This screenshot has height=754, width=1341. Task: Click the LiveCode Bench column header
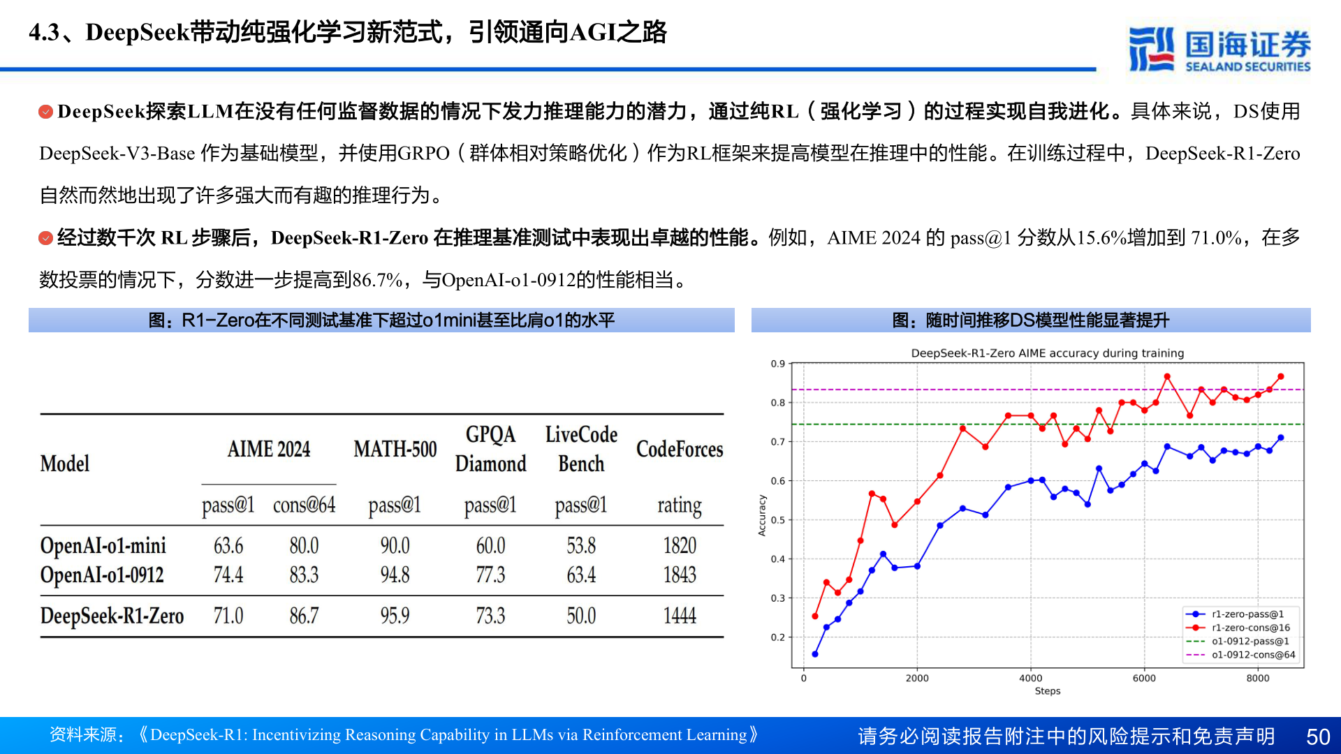(x=581, y=449)
